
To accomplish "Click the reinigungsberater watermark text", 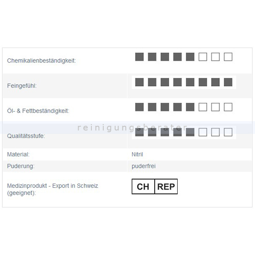I will click(x=132, y=127).
